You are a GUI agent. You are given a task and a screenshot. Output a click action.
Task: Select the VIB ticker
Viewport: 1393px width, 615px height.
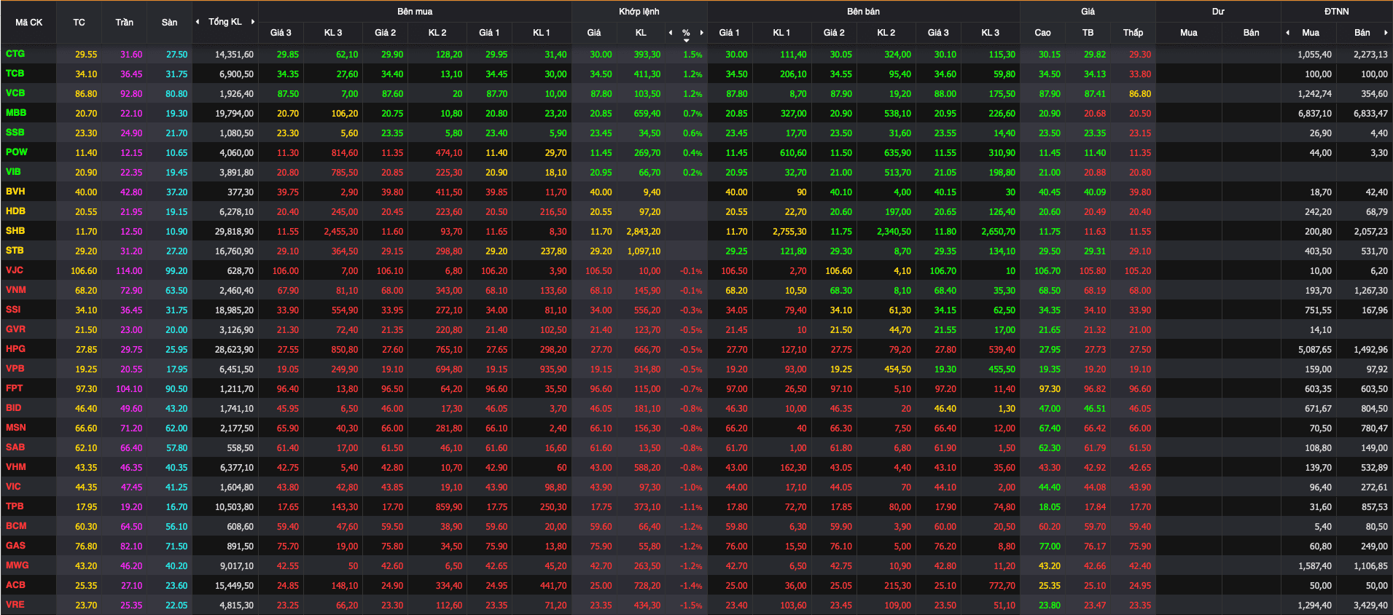coord(13,172)
